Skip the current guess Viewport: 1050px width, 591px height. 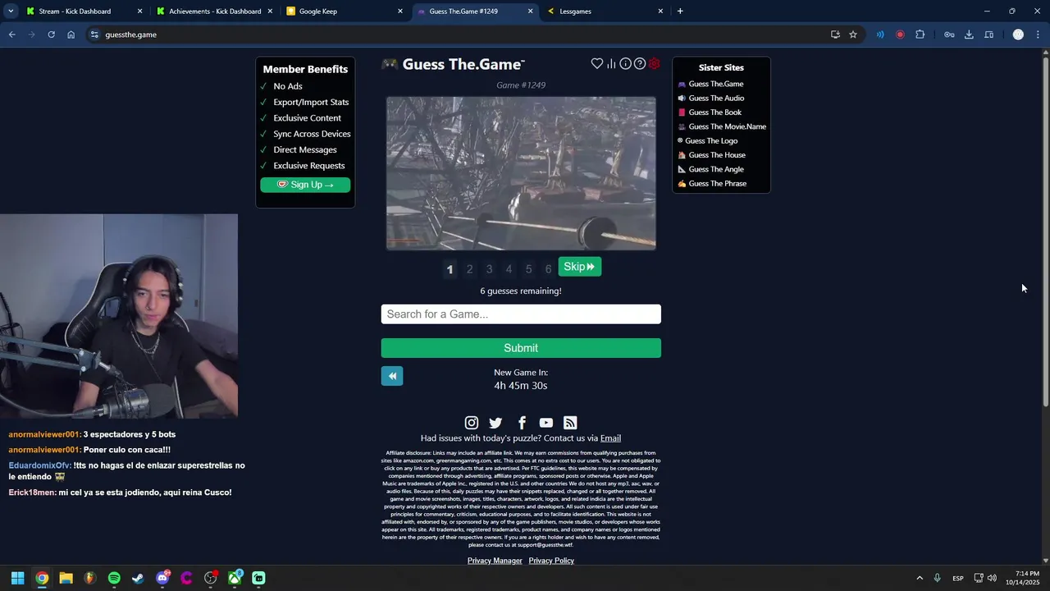click(580, 267)
